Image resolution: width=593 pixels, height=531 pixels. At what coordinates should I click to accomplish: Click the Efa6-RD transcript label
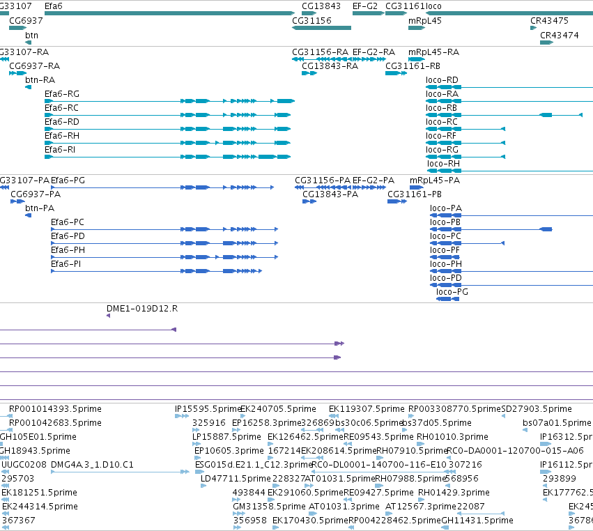[62, 122]
